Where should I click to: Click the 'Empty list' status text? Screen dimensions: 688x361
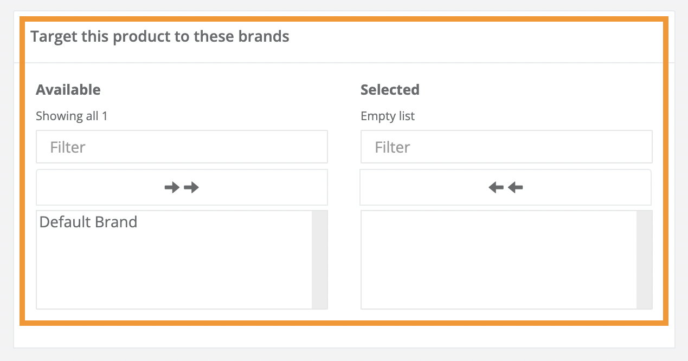pyautogui.click(x=387, y=115)
